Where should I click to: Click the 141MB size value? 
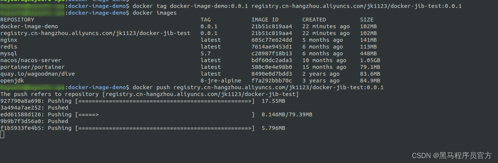coord(368,40)
